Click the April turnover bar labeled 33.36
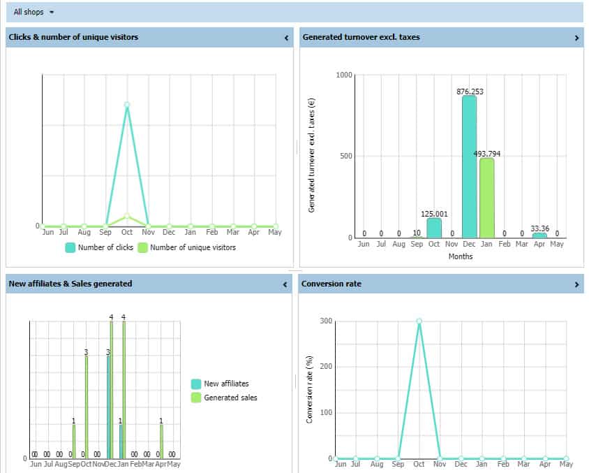Screen dimensions: 589x473 pyautogui.click(x=539, y=235)
